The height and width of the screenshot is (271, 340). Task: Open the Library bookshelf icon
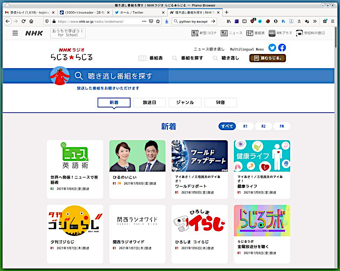[x=229, y=21]
